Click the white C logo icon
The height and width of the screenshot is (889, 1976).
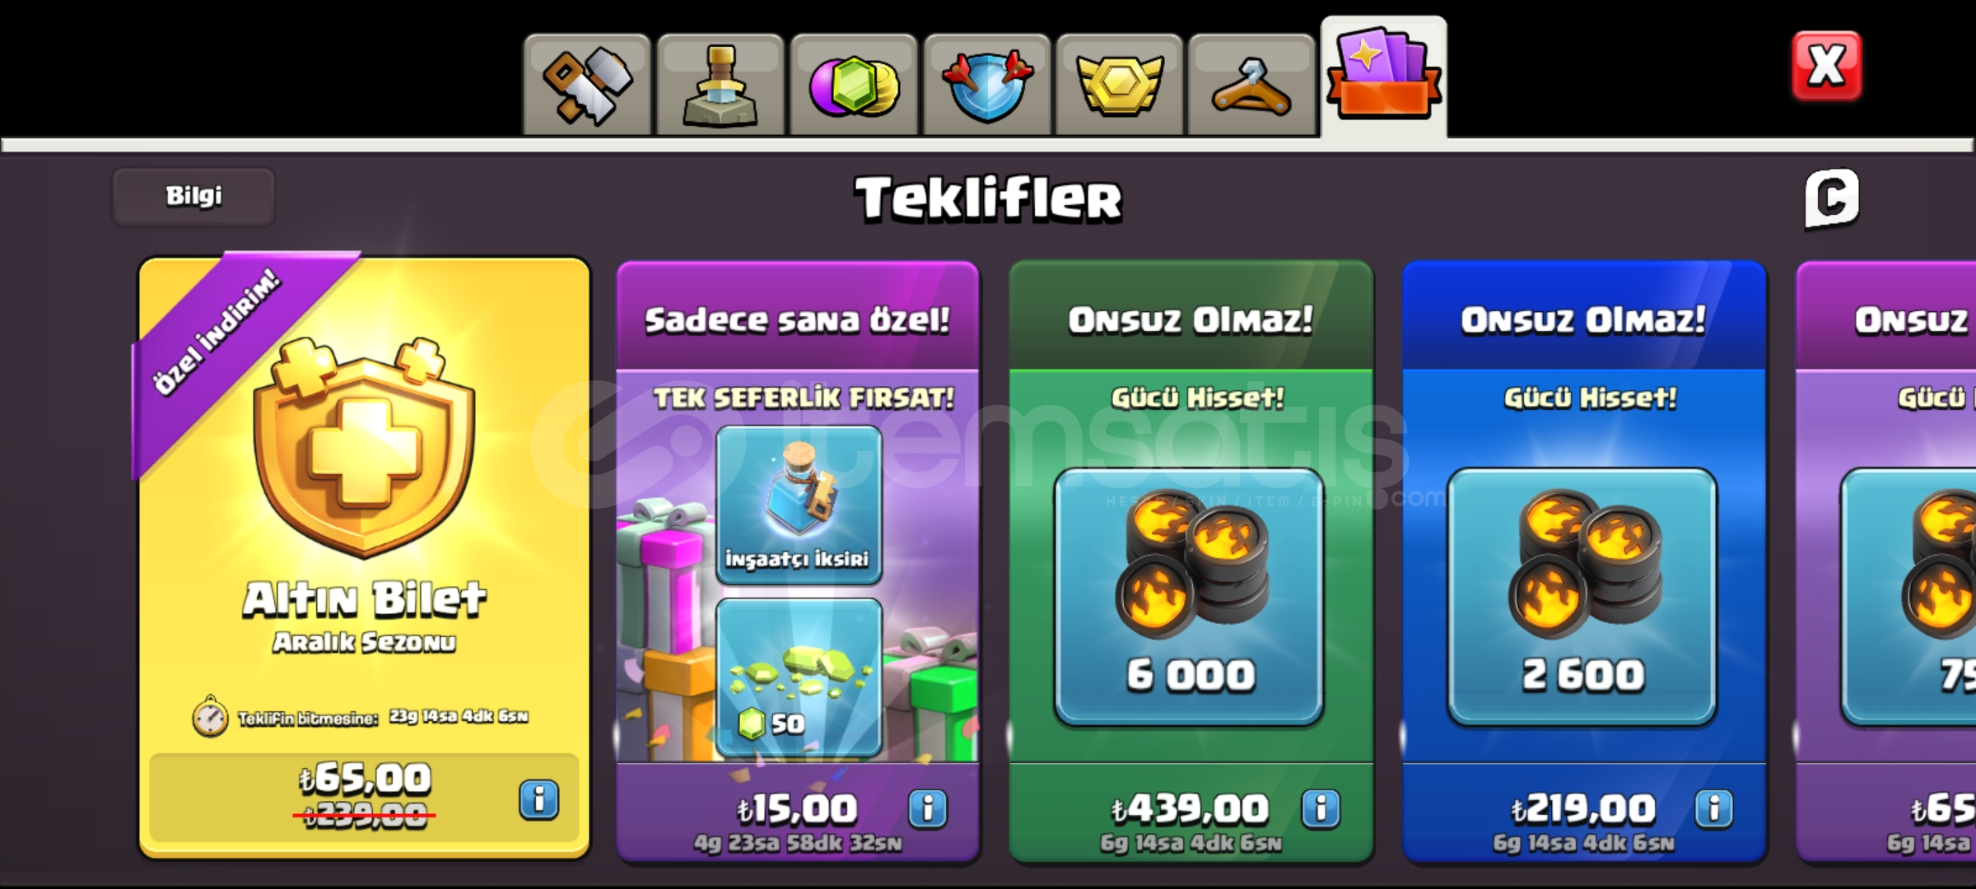1832,198
